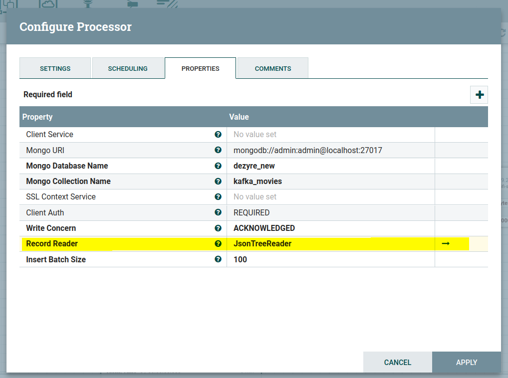Click help icon beside Write Concern
Viewport: 508px width, 378px height.
point(218,228)
